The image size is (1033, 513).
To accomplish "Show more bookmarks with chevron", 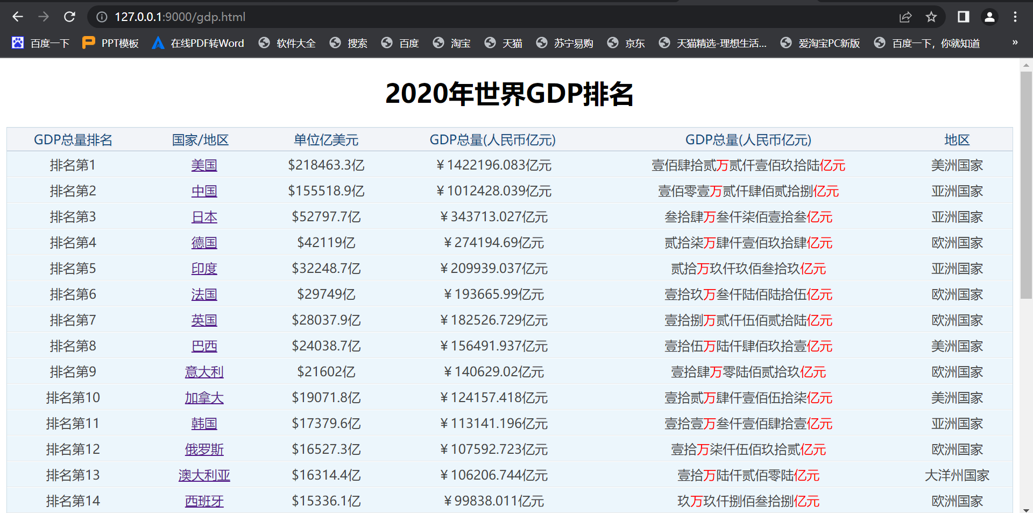I will [1015, 43].
